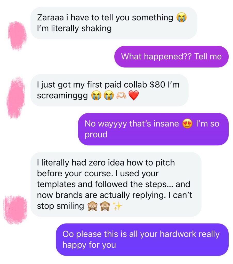Click the sparkles emoji after monkeys
Image resolution: width=233 pixels, height=264 pixels.
(x=117, y=206)
